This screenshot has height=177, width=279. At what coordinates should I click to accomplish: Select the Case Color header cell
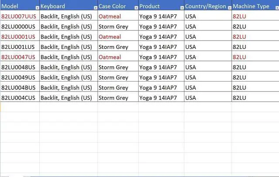coord(118,6)
